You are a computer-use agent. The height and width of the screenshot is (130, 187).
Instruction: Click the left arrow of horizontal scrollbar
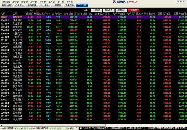coord(1,125)
